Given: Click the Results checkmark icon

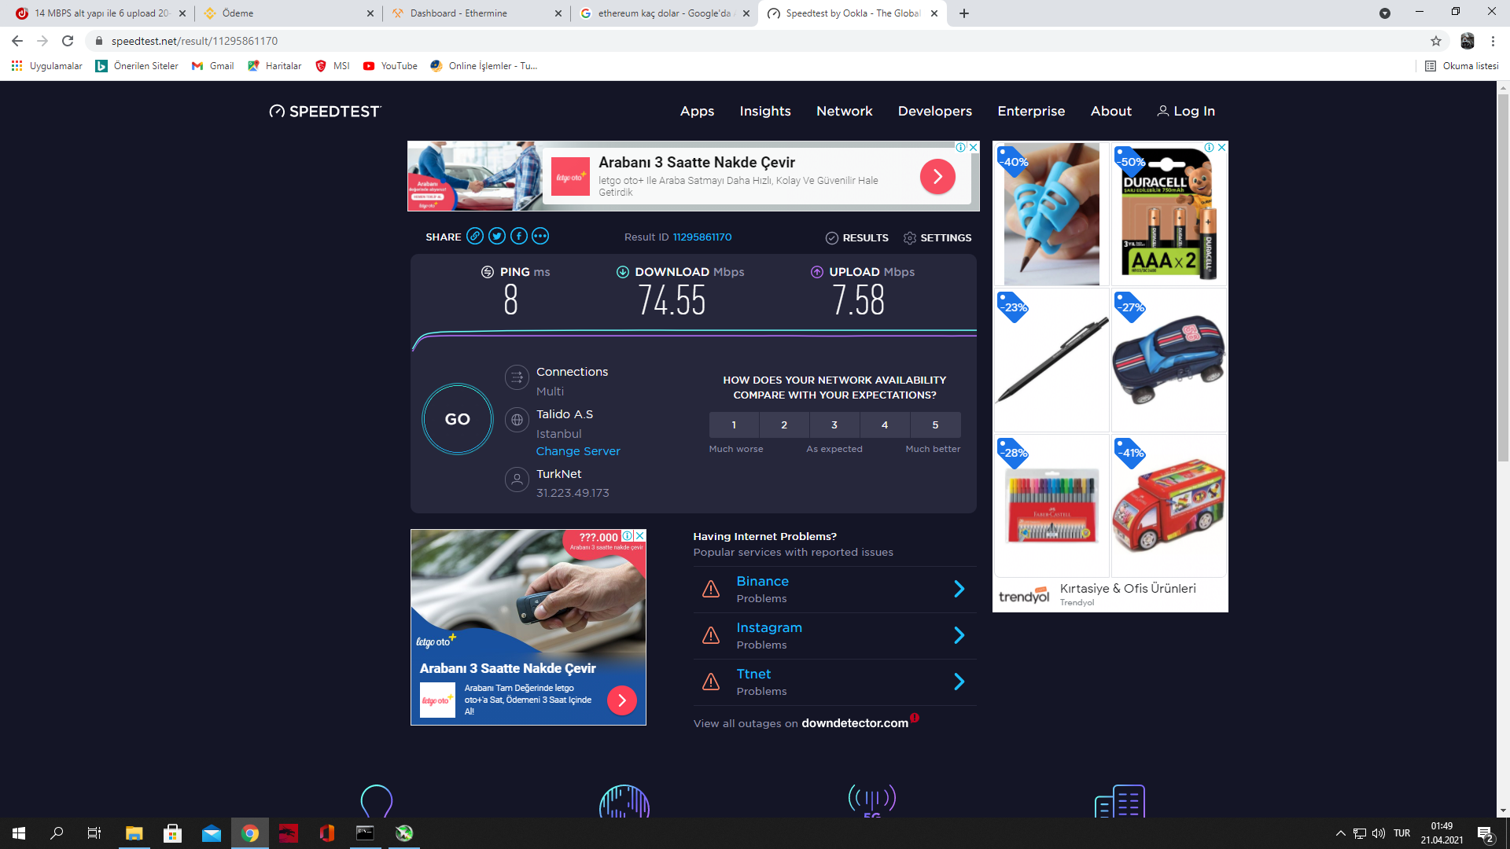Looking at the screenshot, I should pyautogui.click(x=831, y=237).
